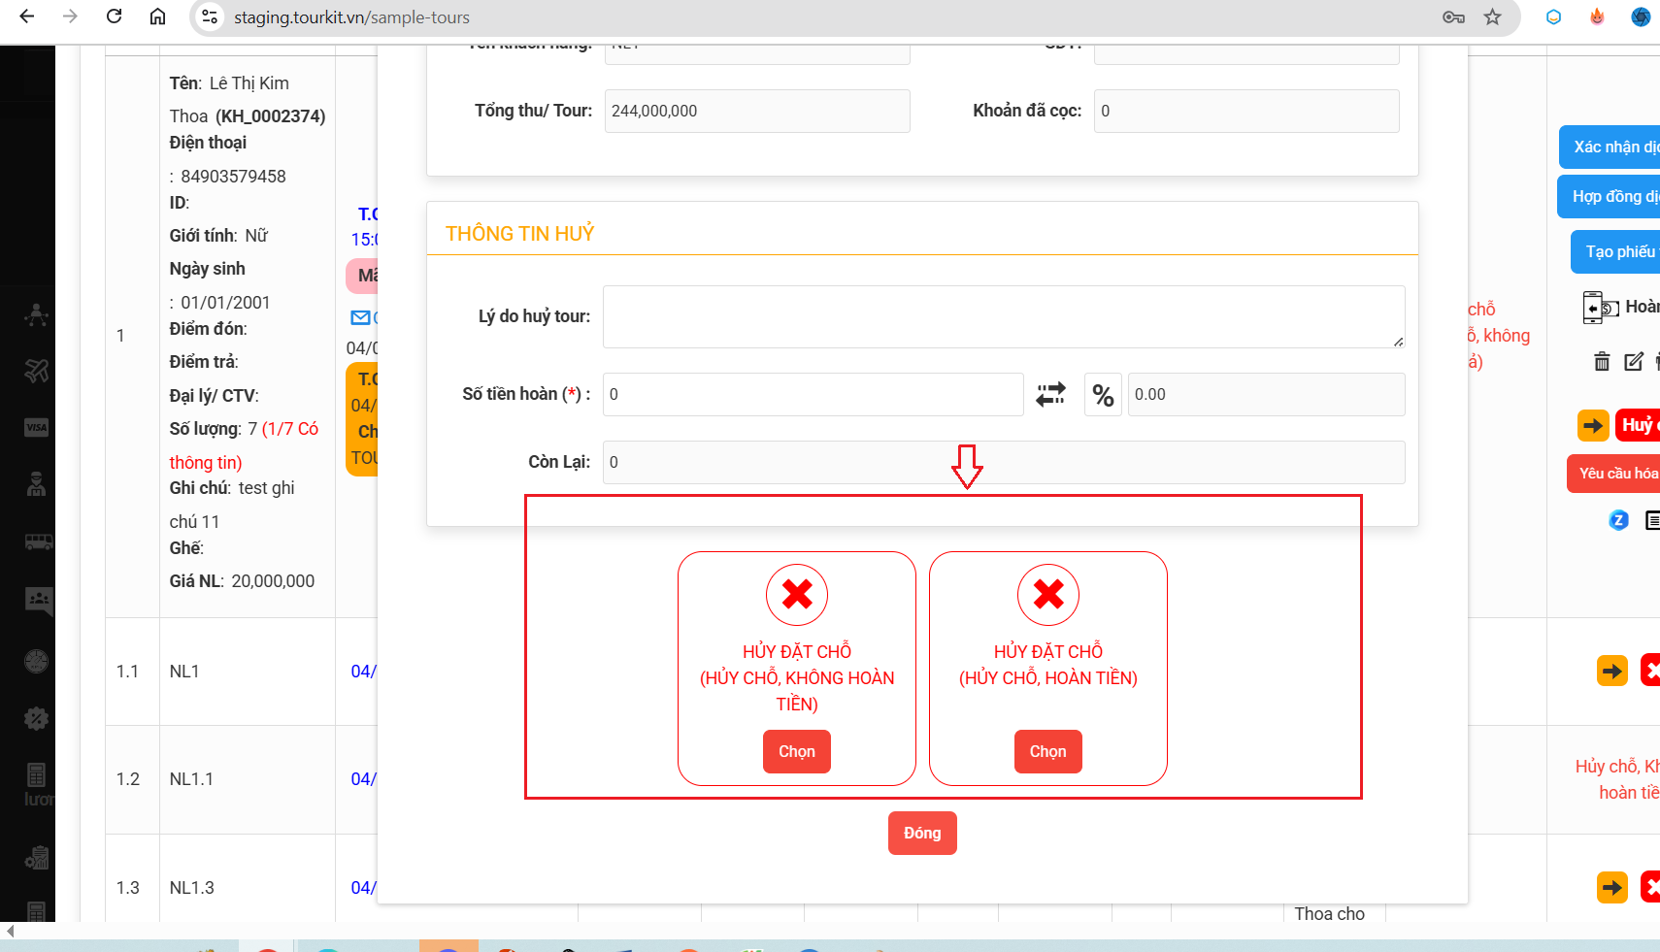Click the pencil edit icon in booking actions
This screenshot has width=1660, height=952.
[1634, 362]
